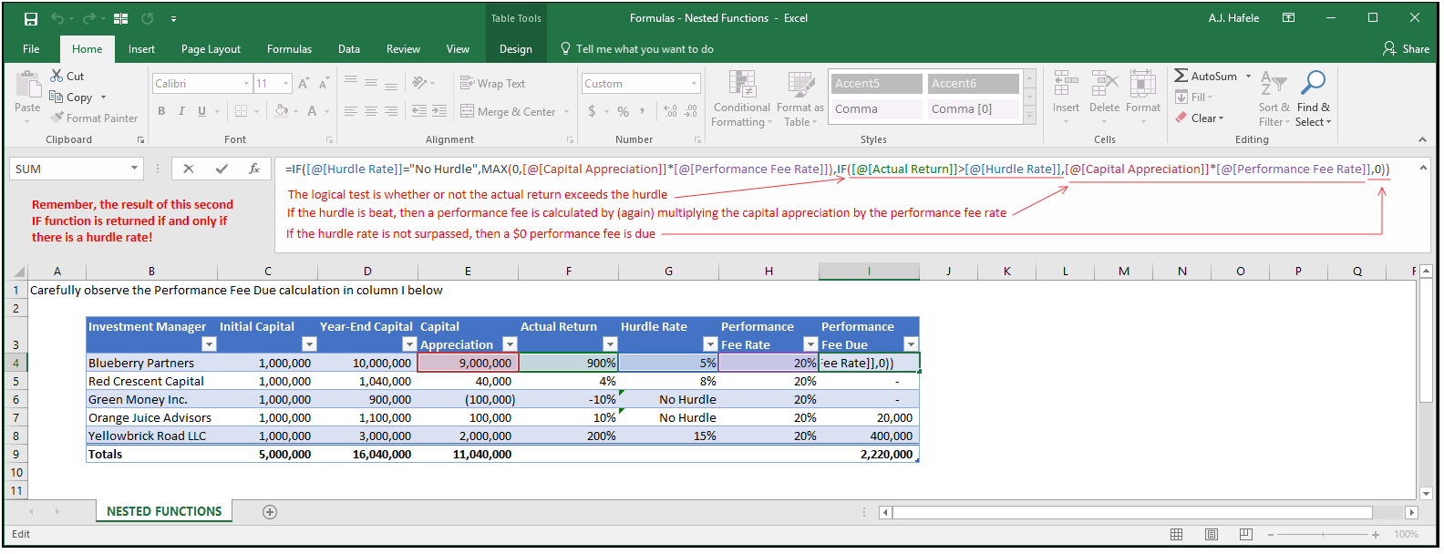
Task: Switch to Page Layout tab
Action: pyautogui.click(x=211, y=49)
